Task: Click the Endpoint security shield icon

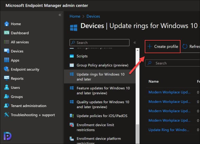Action: (7, 69)
